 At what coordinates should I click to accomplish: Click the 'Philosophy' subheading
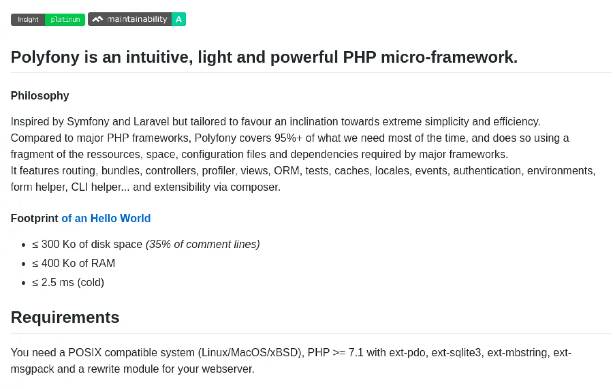[40, 96]
